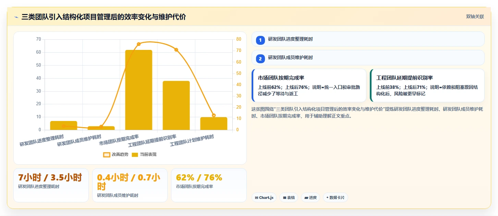Click the 市场团队按期完成率 caption under stat

point(194,187)
